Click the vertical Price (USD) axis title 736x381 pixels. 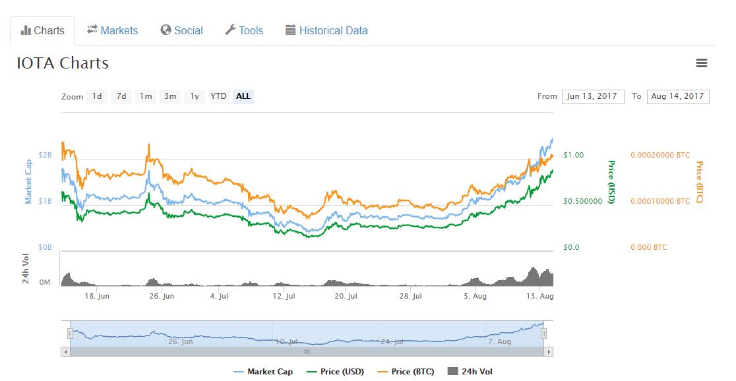[611, 182]
